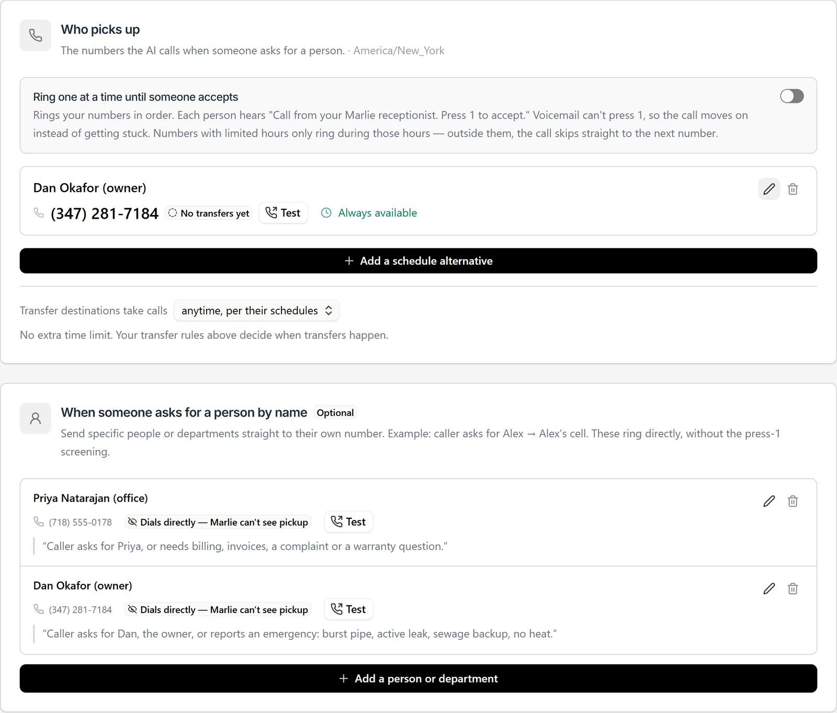Test Priya Natarajan's (718) 555-0178 number
The image size is (837, 713).
click(x=348, y=522)
